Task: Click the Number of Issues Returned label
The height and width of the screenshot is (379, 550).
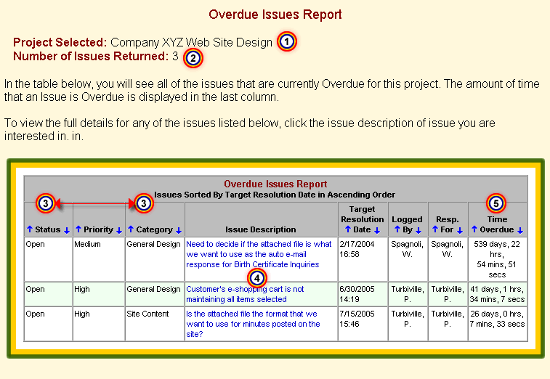Action: pos(91,56)
